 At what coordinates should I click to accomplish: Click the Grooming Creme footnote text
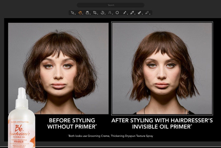(x=110, y=136)
